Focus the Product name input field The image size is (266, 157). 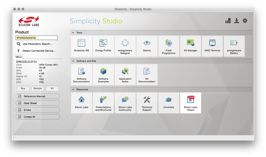(x=37, y=38)
